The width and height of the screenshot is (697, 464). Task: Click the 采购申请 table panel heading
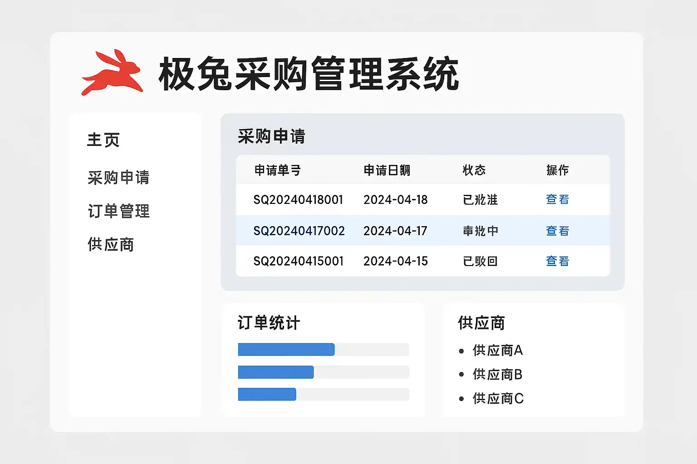click(271, 136)
